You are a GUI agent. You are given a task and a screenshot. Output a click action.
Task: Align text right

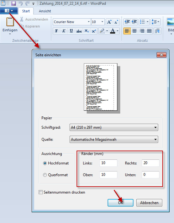pos(142,31)
